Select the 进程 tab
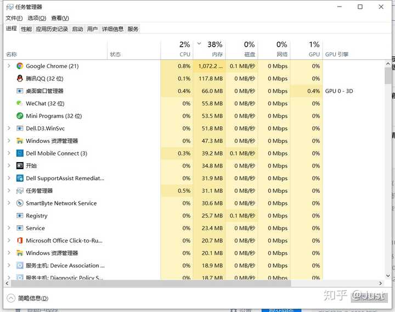Viewport: 395px width, 312px height. point(12,29)
